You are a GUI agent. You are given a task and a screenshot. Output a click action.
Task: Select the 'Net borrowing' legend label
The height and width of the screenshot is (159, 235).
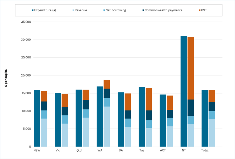click(x=116, y=10)
